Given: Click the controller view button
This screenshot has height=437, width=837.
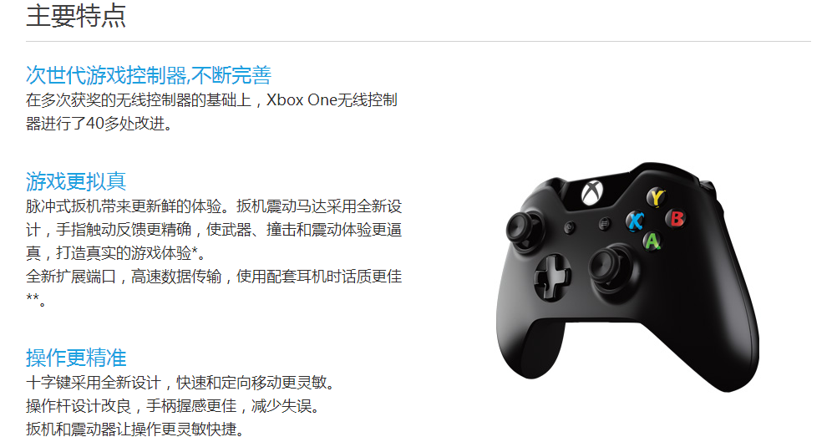Looking at the screenshot, I should [x=570, y=227].
